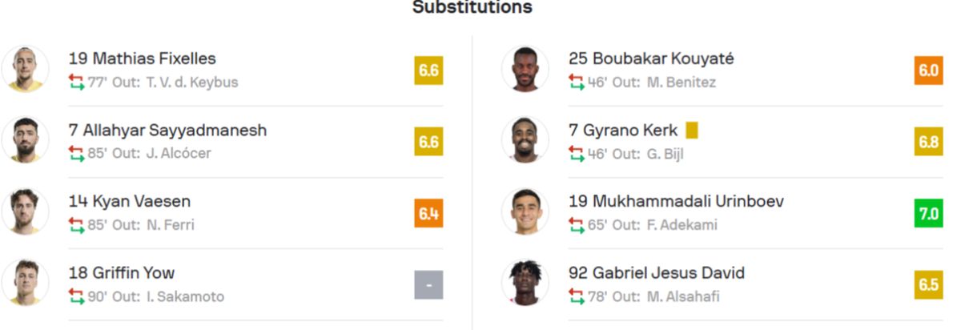Screen dimensions: 961x330
Task: Click the 6.0 rating badge for Kouyaté
Action: pyautogui.click(x=929, y=70)
